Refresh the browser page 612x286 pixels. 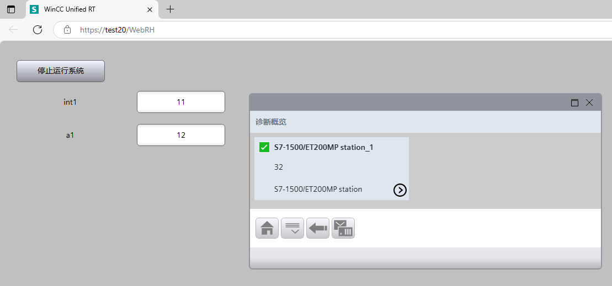[x=38, y=30]
